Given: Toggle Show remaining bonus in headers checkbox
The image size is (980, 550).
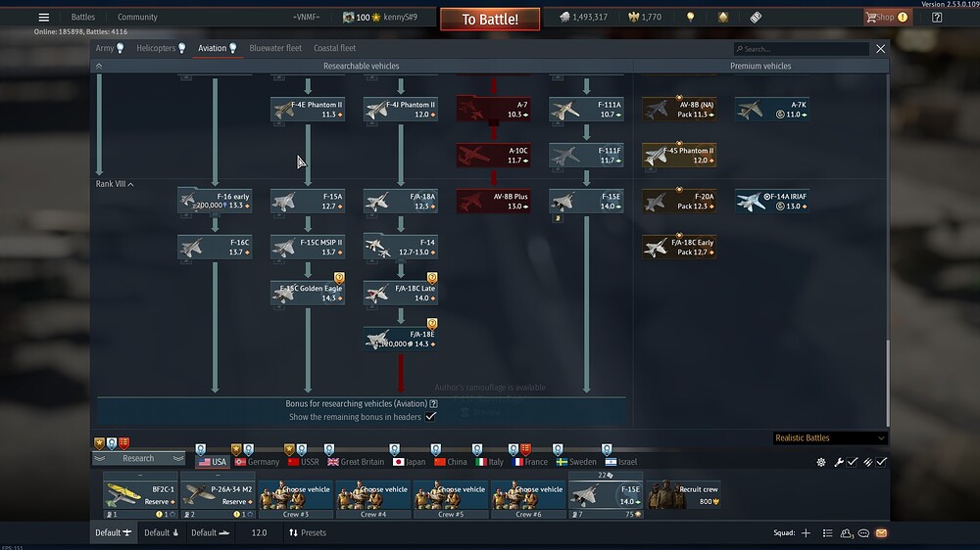Looking at the screenshot, I should 430,417.
